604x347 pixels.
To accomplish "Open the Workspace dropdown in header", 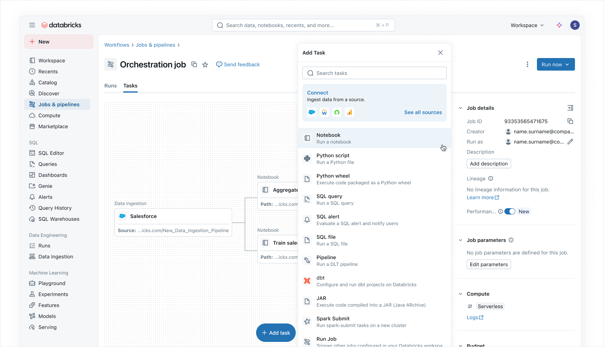I will coord(527,25).
